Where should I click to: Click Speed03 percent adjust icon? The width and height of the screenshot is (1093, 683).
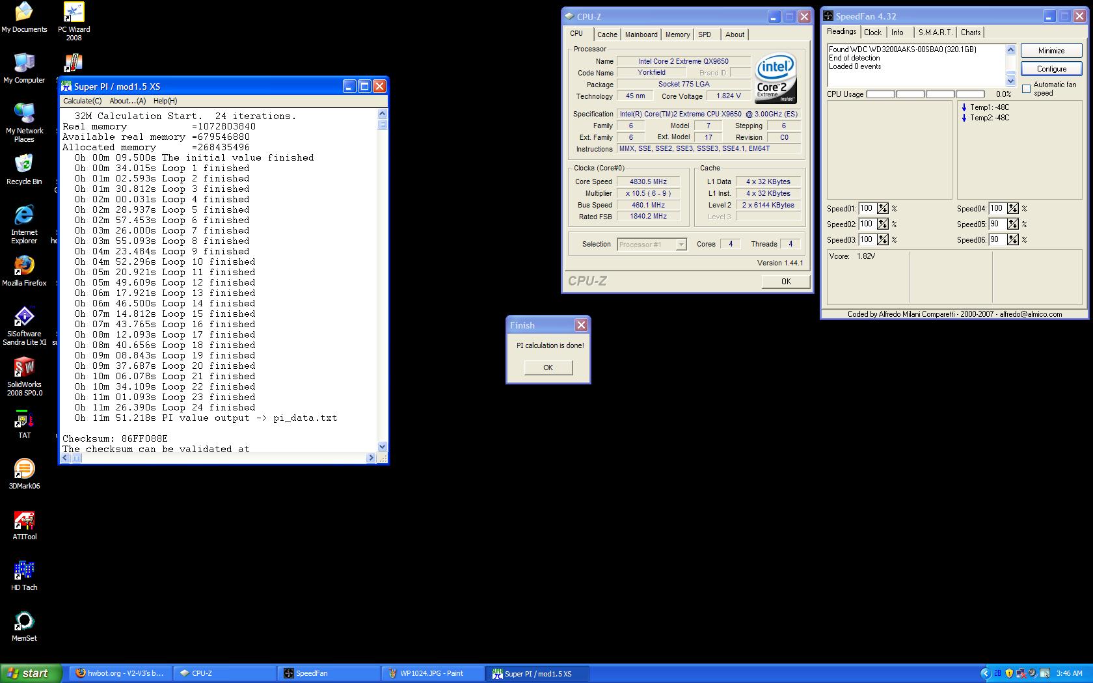(882, 239)
